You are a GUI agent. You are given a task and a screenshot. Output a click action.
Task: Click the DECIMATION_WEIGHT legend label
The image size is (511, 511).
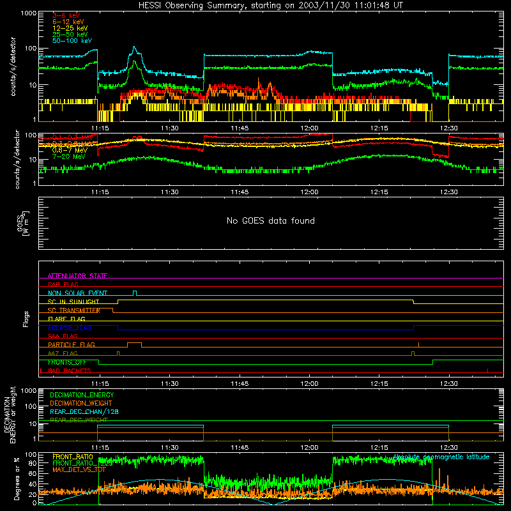coord(81,403)
